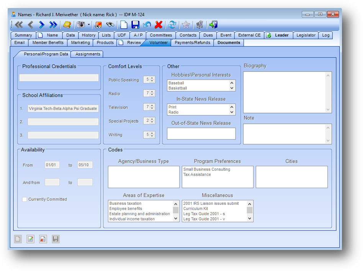Click the exit door icon in toolbar
363x271 pixels.
coord(213,24)
